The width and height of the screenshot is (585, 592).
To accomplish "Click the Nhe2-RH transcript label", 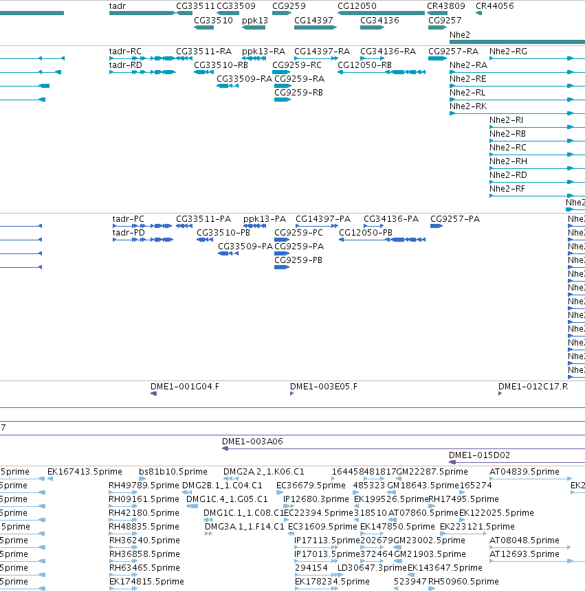I will point(508,161).
